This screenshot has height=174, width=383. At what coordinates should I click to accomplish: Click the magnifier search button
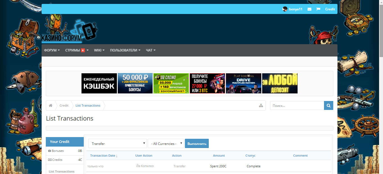pyautogui.click(x=328, y=105)
